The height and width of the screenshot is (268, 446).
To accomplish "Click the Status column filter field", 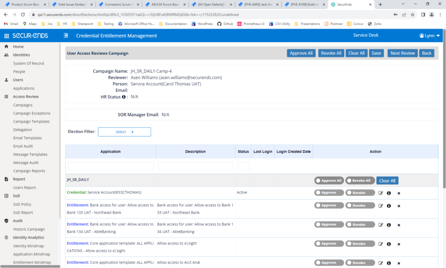I will 243,166.
